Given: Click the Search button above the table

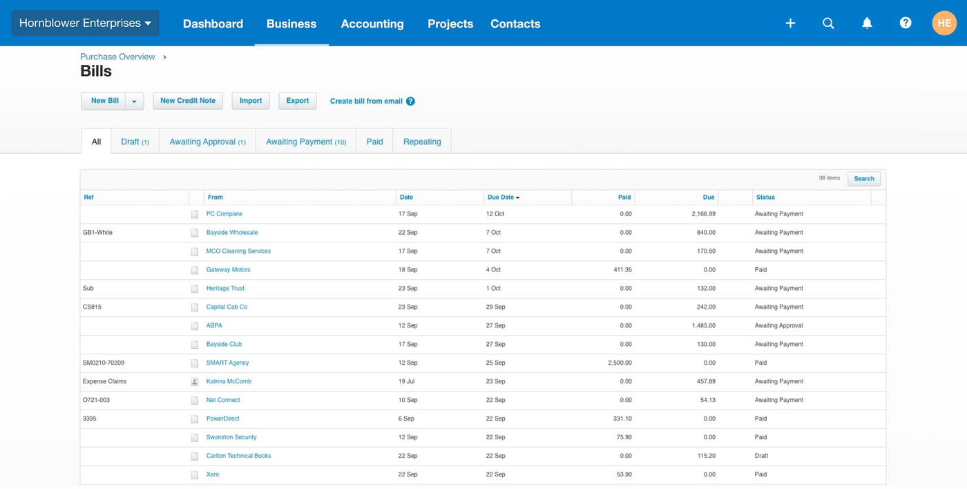Looking at the screenshot, I should (864, 179).
